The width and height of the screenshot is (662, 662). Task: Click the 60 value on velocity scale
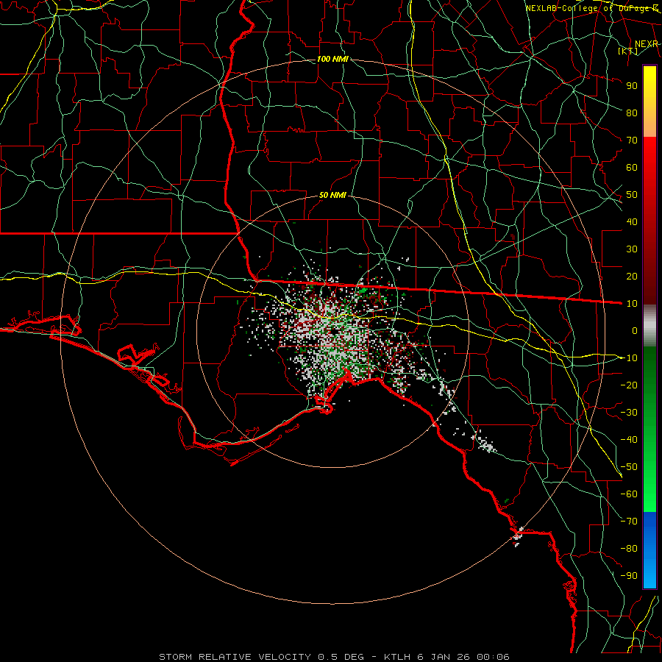[632, 167]
